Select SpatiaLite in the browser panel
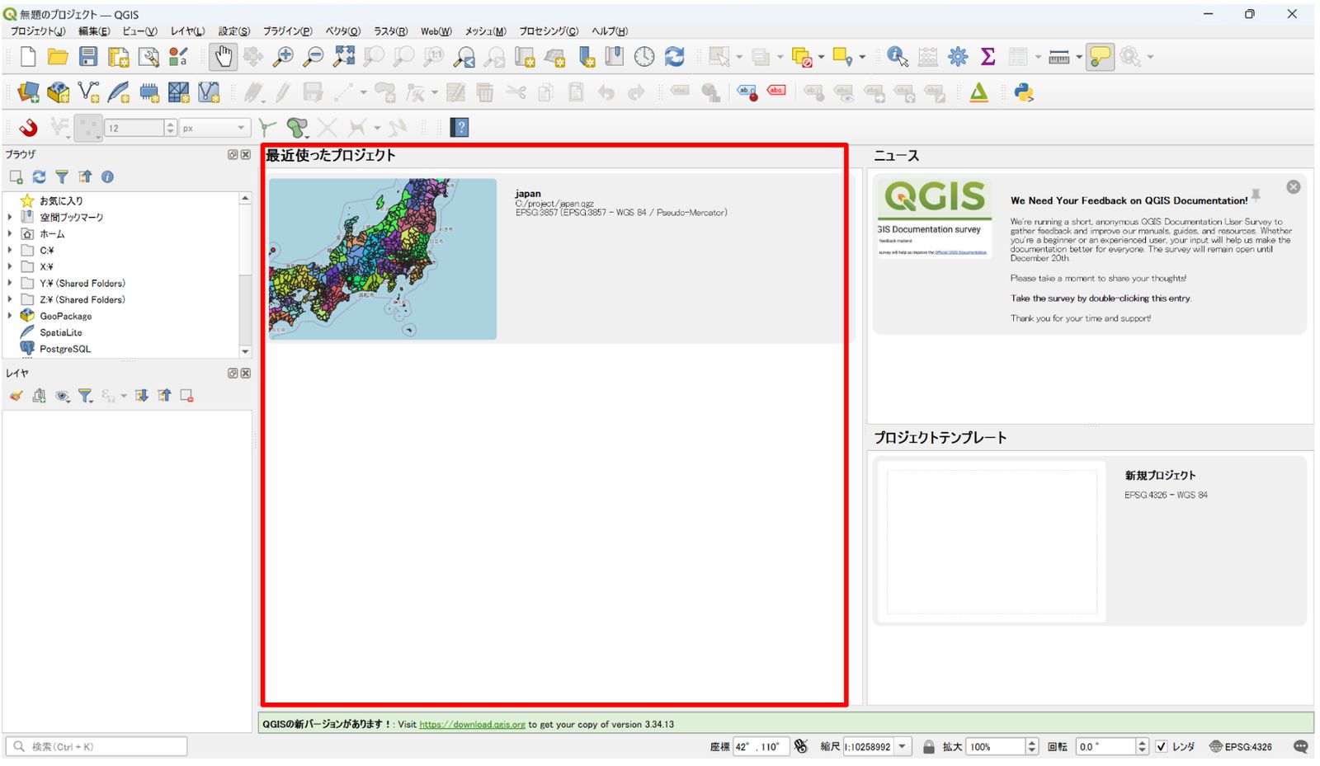The width and height of the screenshot is (1320, 766). (x=61, y=332)
